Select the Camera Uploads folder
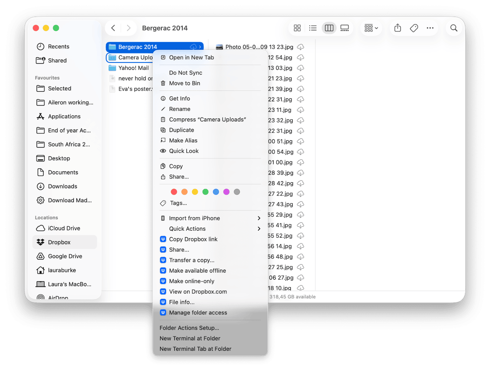This screenshot has width=490, height=368. (x=132, y=57)
